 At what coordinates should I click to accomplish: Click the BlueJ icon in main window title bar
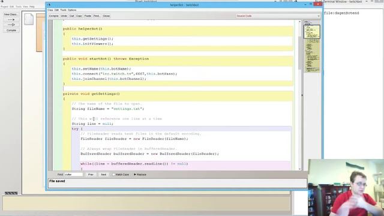point(2,1)
